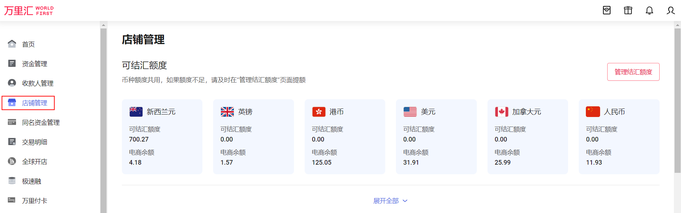Click the 新西兰元 currency card
Image resolution: width=681 pixels, height=213 pixels.
point(162,137)
